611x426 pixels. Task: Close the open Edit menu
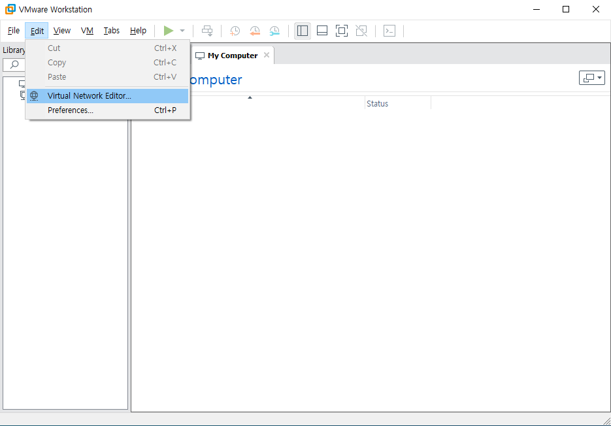[37, 31]
